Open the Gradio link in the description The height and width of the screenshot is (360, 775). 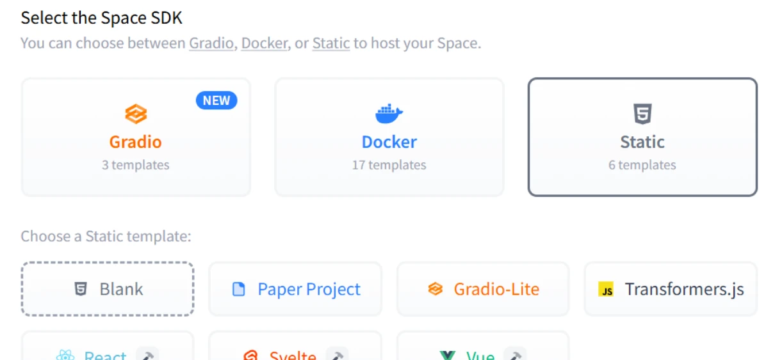(x=211, y=43)
